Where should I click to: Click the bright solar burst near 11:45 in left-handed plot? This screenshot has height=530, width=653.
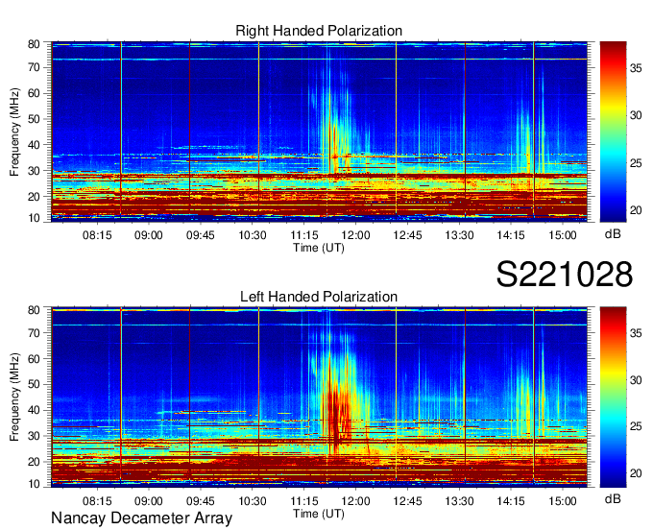tap(341, 410)
